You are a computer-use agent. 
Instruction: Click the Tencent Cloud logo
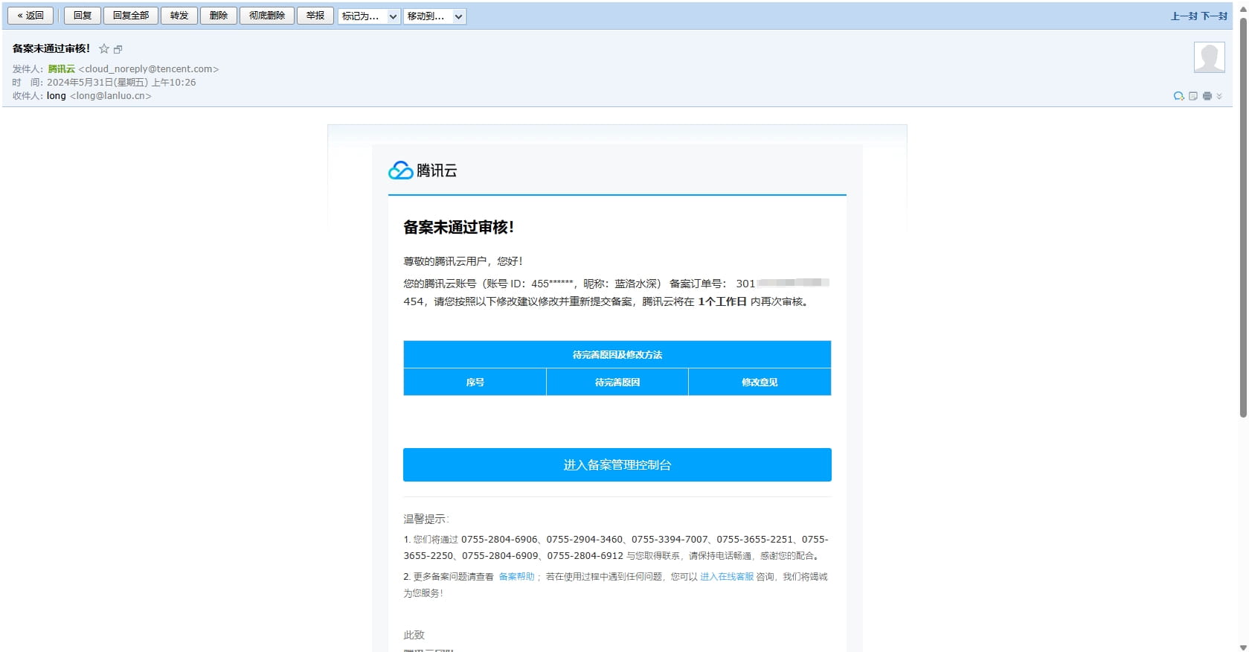tap(423, 170)
